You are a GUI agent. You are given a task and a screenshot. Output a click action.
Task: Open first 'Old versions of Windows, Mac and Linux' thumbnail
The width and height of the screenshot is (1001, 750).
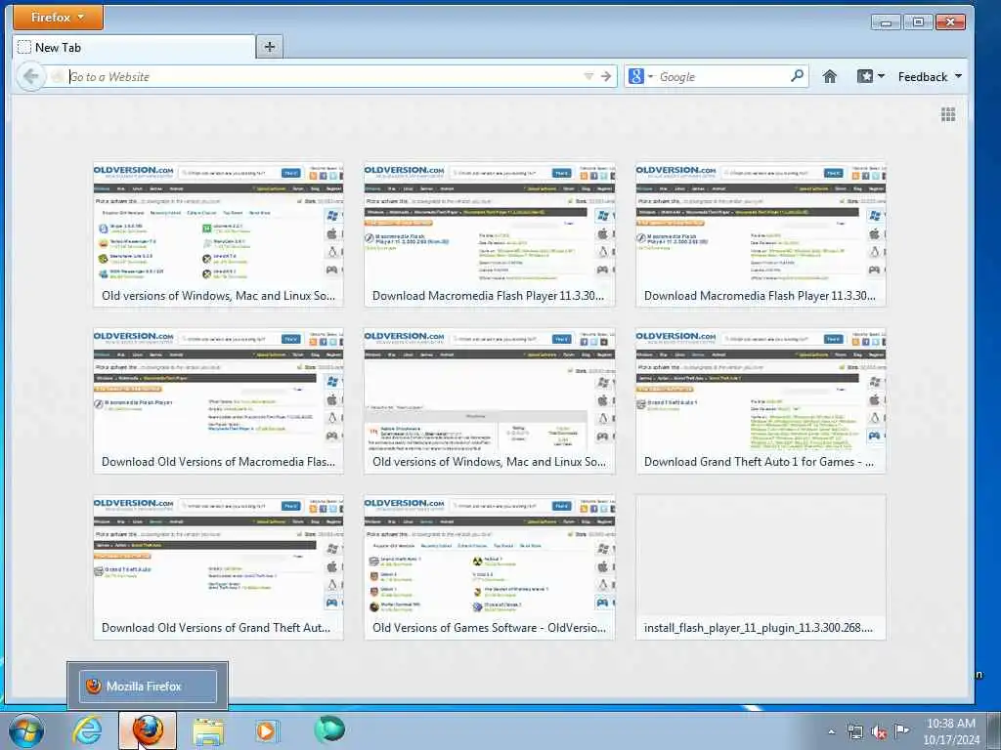[x=218, y=234]
